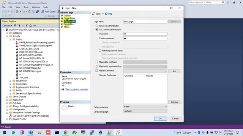Switch to the Securables page
This screenshot has height=136, width=243.
pos(69,24)
